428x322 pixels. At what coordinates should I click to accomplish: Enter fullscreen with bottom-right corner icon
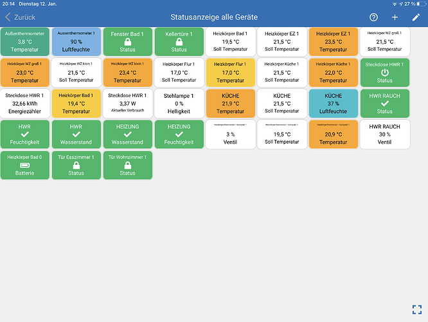[416, 310]
